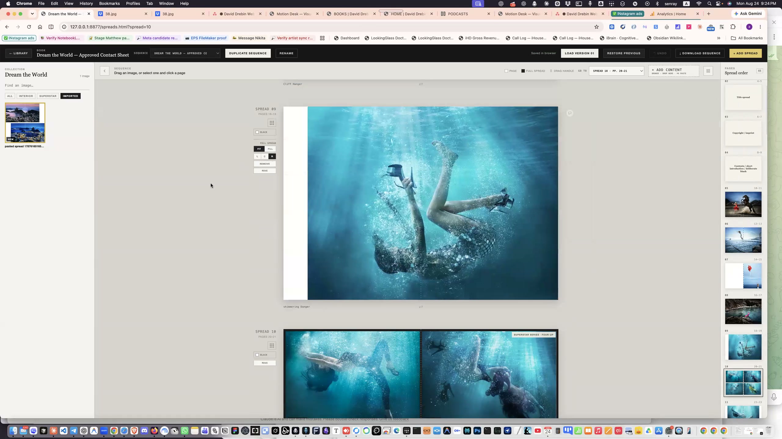Open Chrome side panel icon
The height and width of the screenshot is (439, 782).
pyautogui.click(x=51, y=27)
